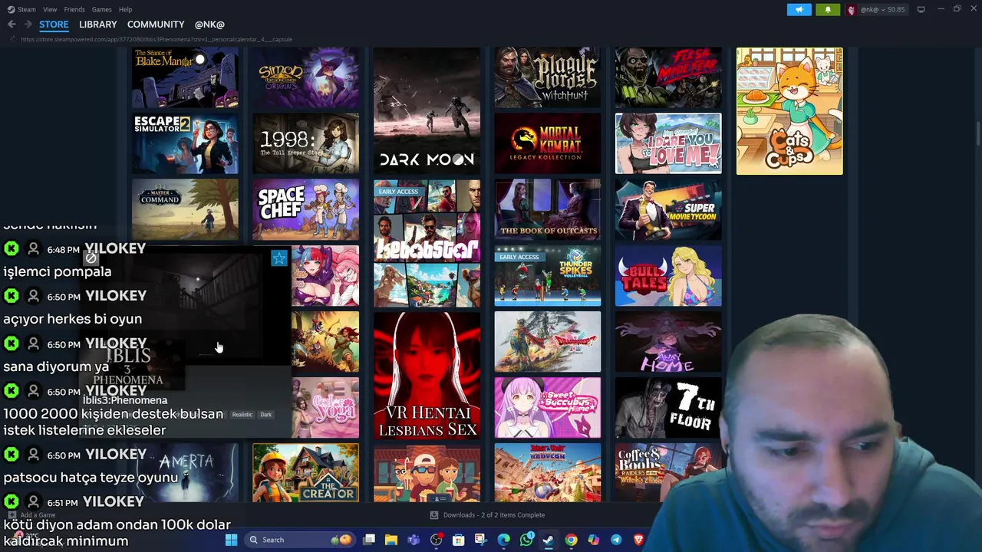Open the Help menu
The image size is (982, 552).
coord(125,9)
